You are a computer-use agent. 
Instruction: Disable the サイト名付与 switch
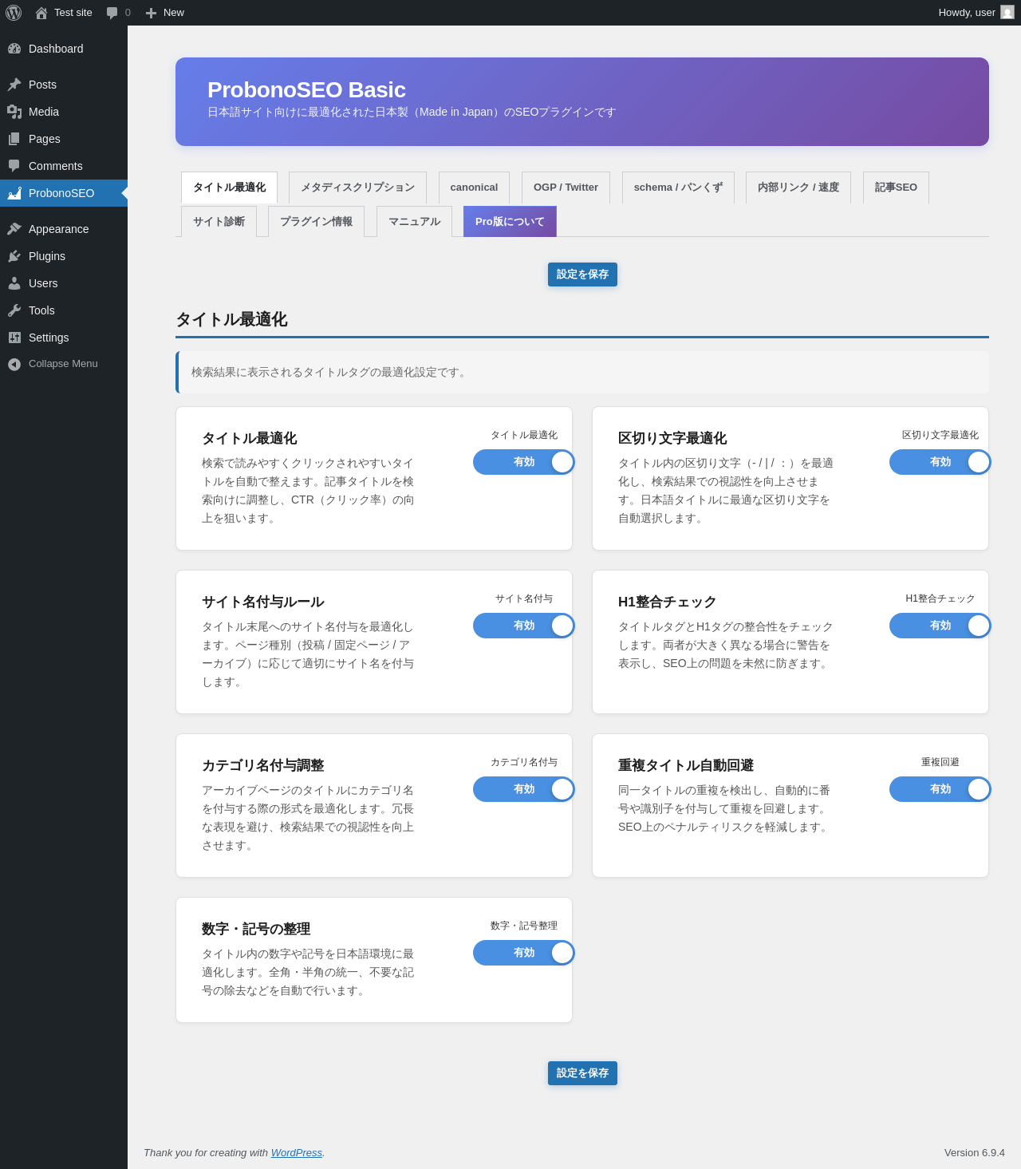click(x=524, y=626)
